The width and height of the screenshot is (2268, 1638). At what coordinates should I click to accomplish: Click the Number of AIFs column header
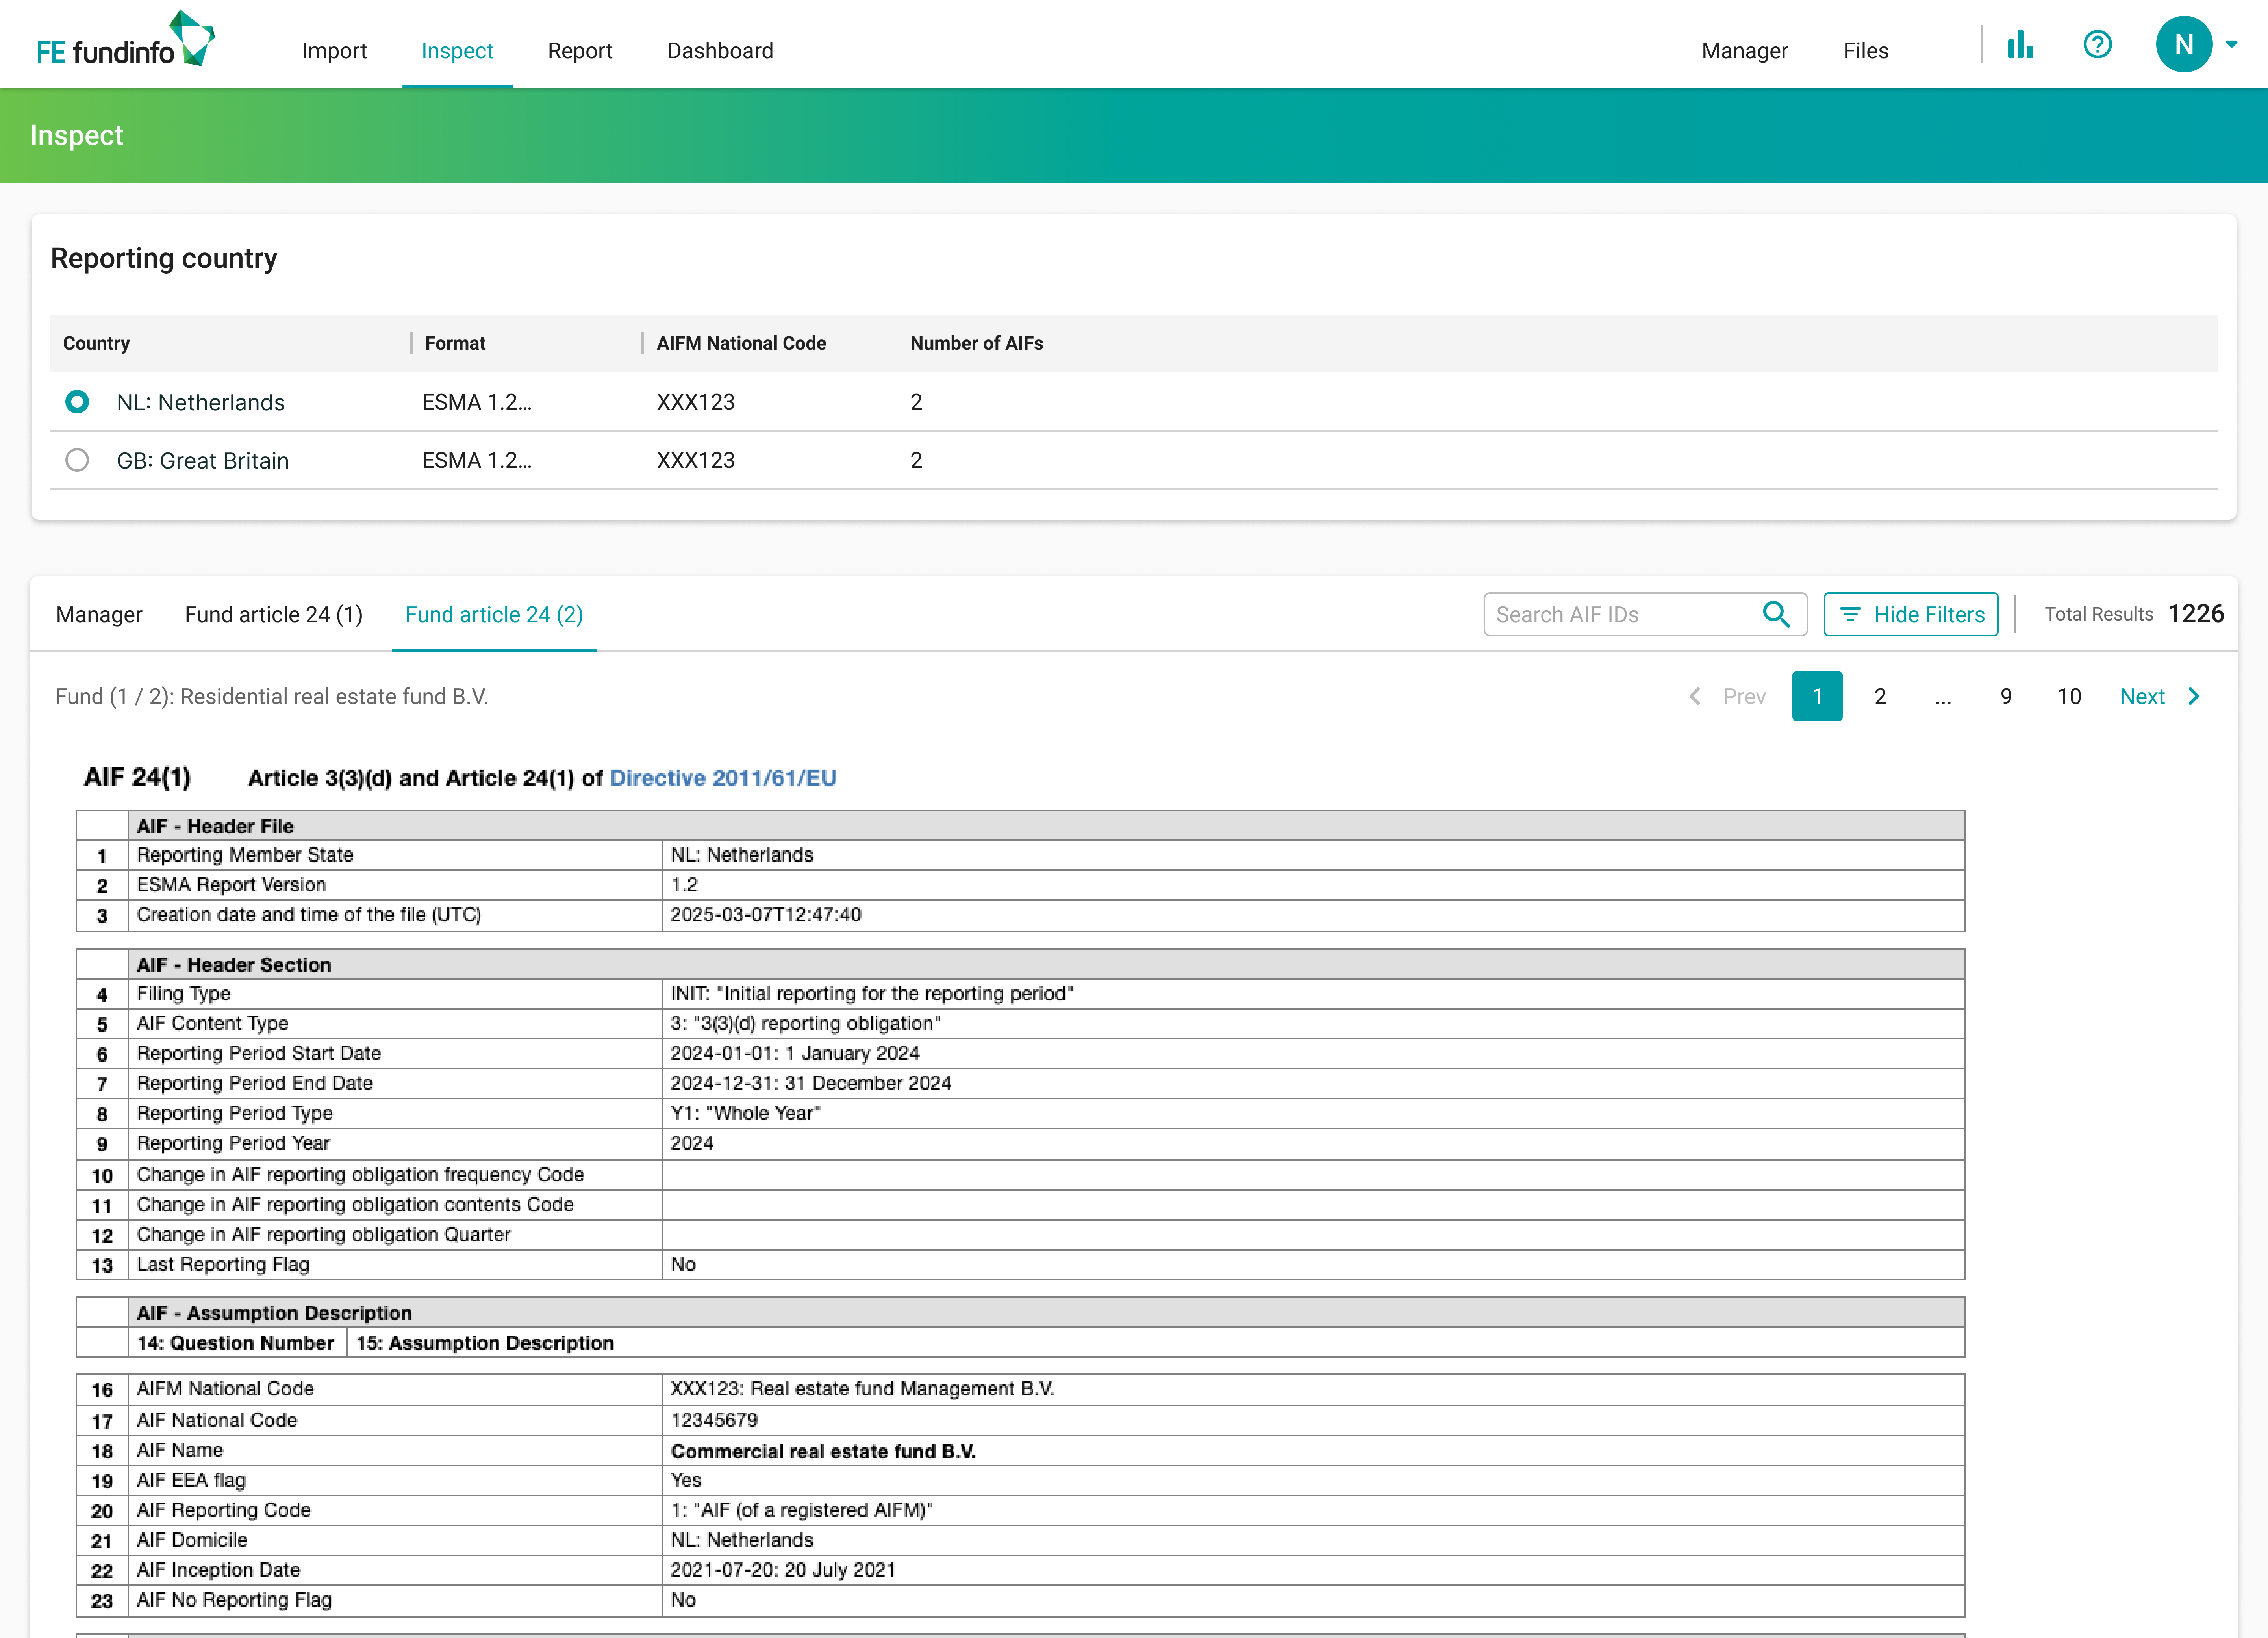click(976, 343)
